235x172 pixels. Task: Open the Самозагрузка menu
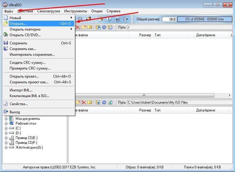pyautogui.click(x=49, y=11)
